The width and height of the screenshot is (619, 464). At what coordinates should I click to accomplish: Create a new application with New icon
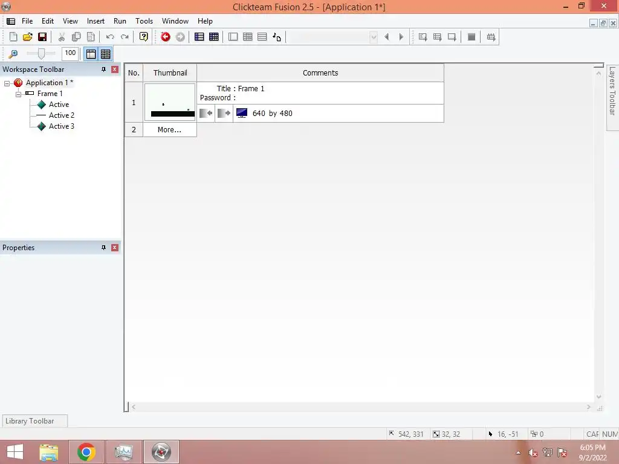(x=13, y=37)
